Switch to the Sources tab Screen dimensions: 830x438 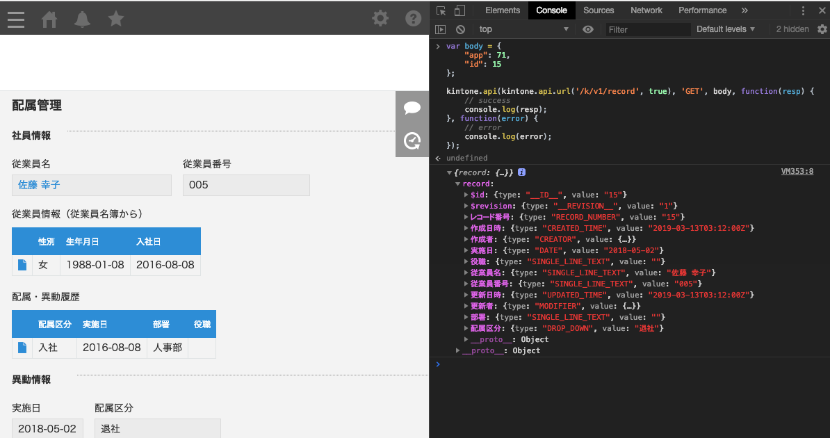[599, 10]
